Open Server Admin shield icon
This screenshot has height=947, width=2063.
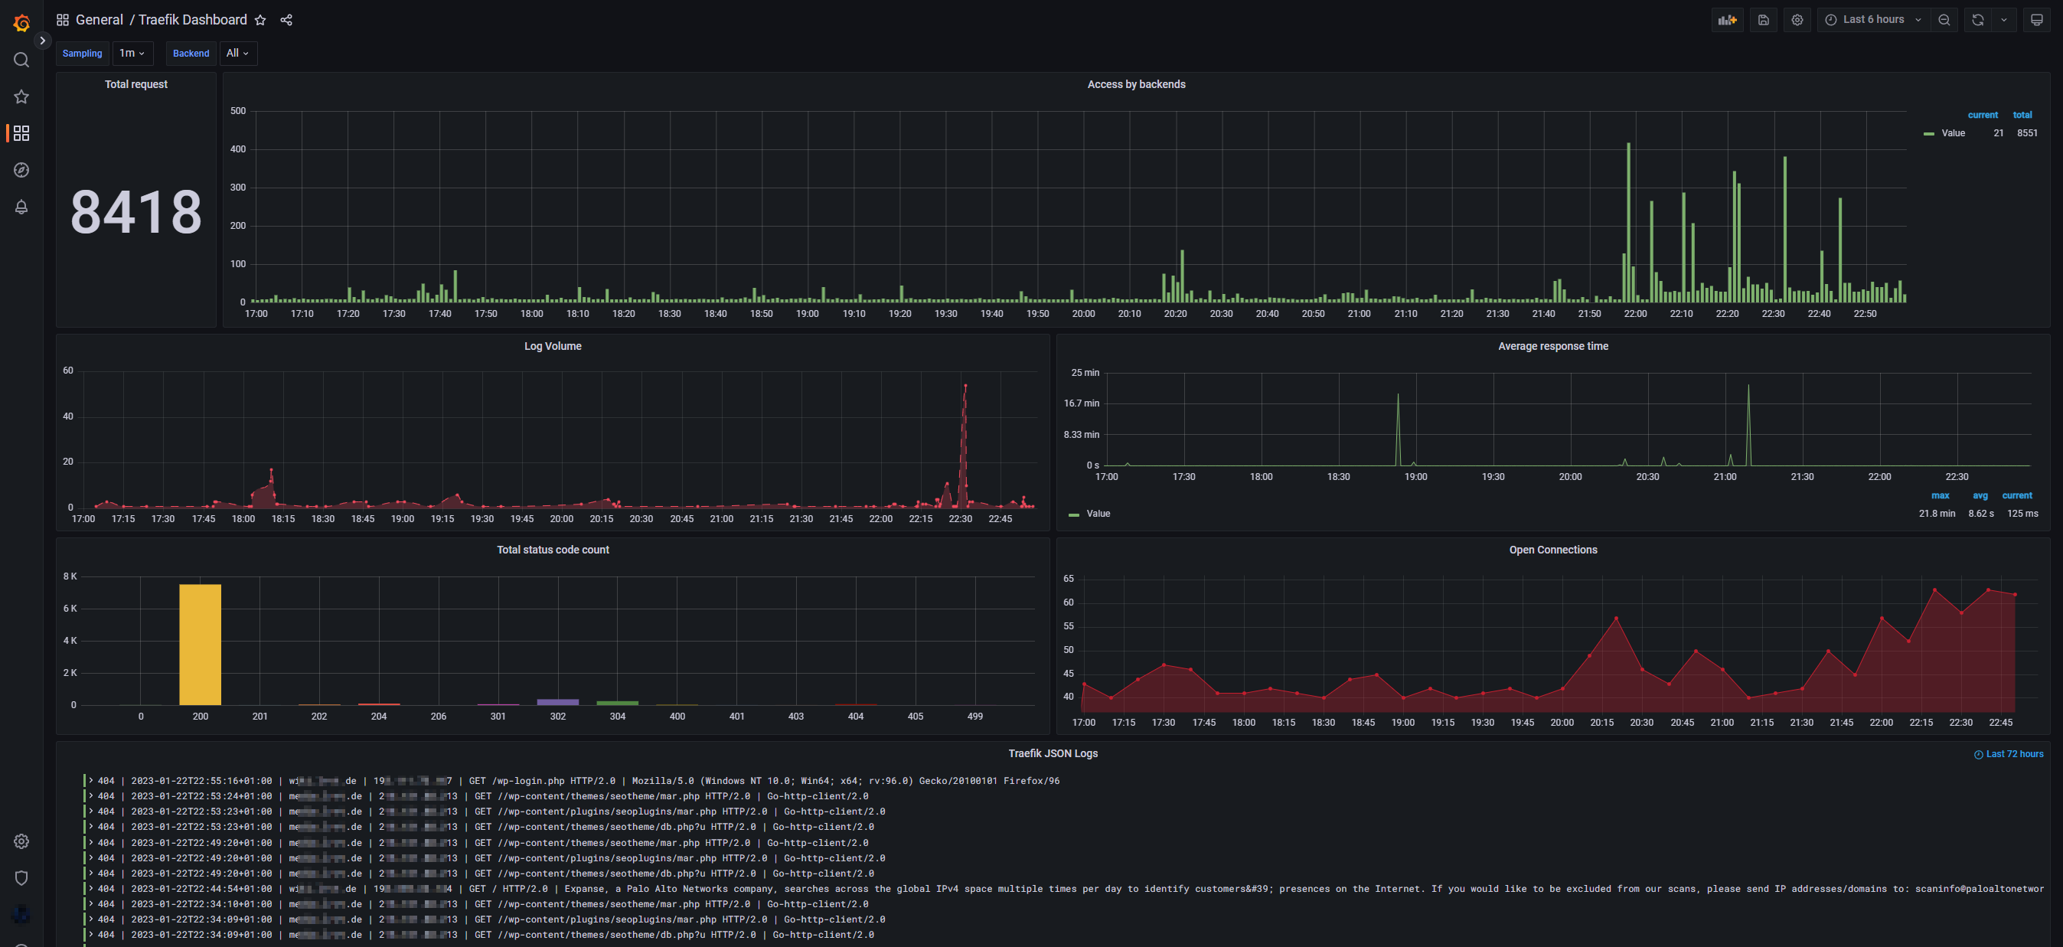coord(21,878)
